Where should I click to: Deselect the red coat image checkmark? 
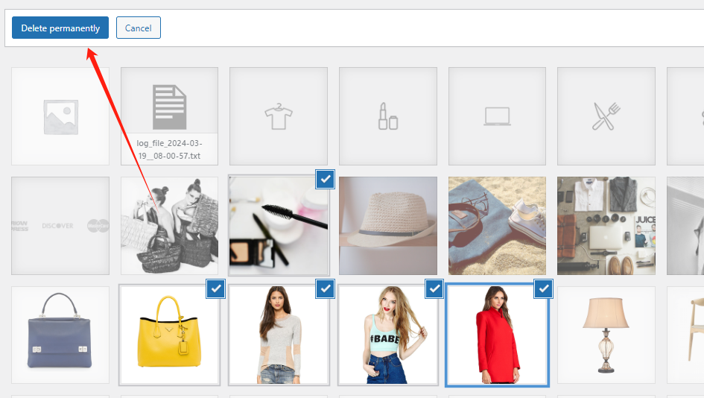[543, 289]
